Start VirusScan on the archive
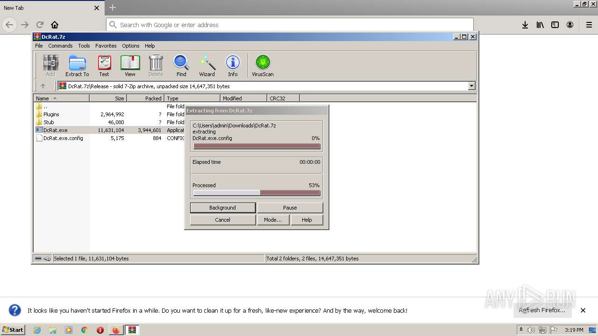Screen dimensions: 598x336 click(x=263, y=65)
